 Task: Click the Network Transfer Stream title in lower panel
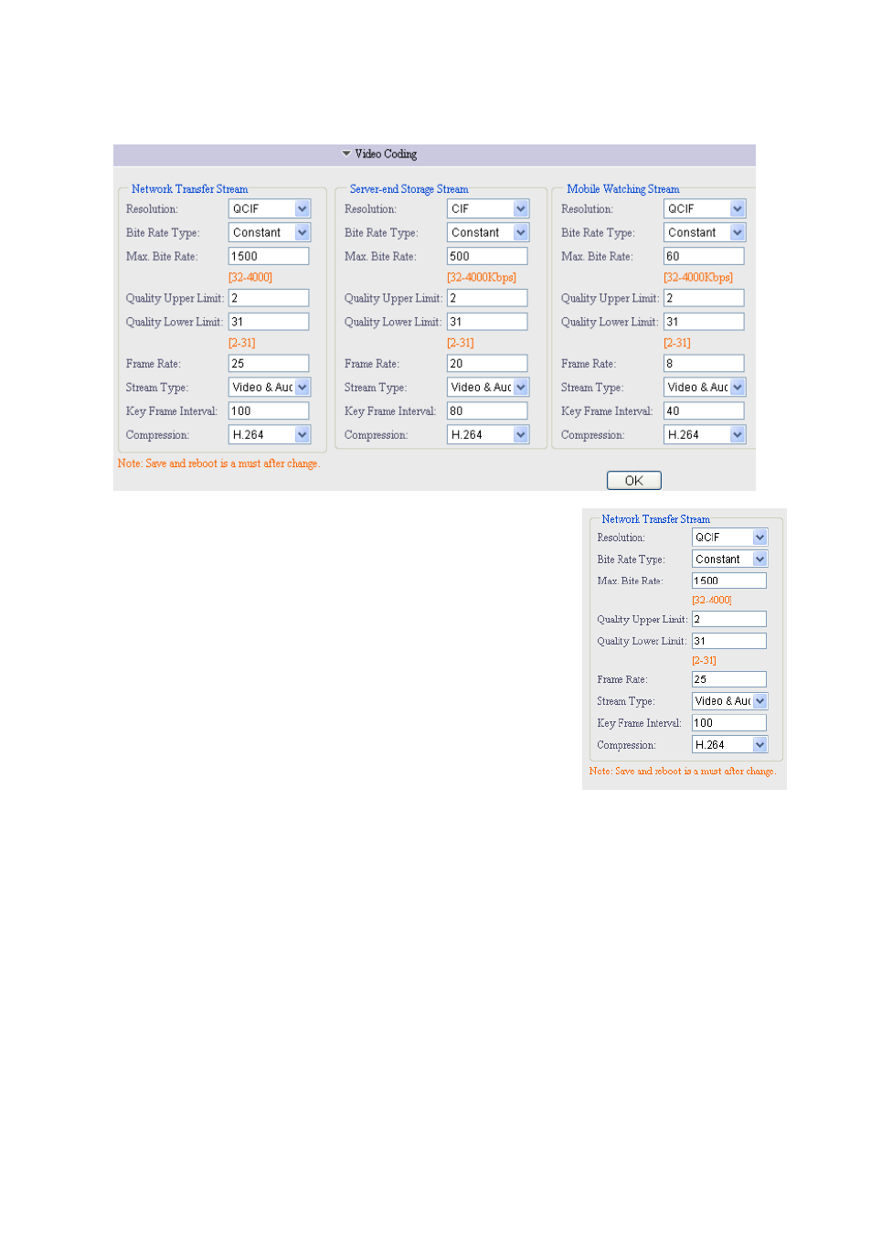tap(655, 519)
